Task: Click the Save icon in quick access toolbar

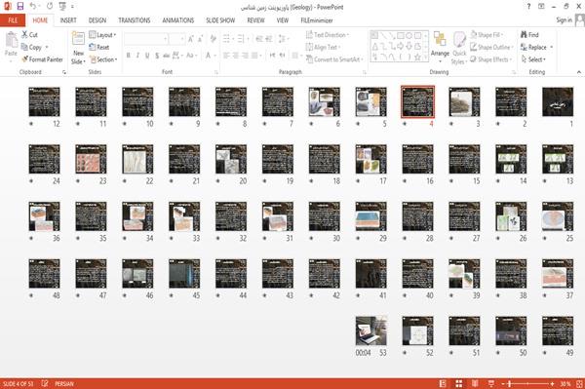Action: pyautogui.click(x=20, y=7)
